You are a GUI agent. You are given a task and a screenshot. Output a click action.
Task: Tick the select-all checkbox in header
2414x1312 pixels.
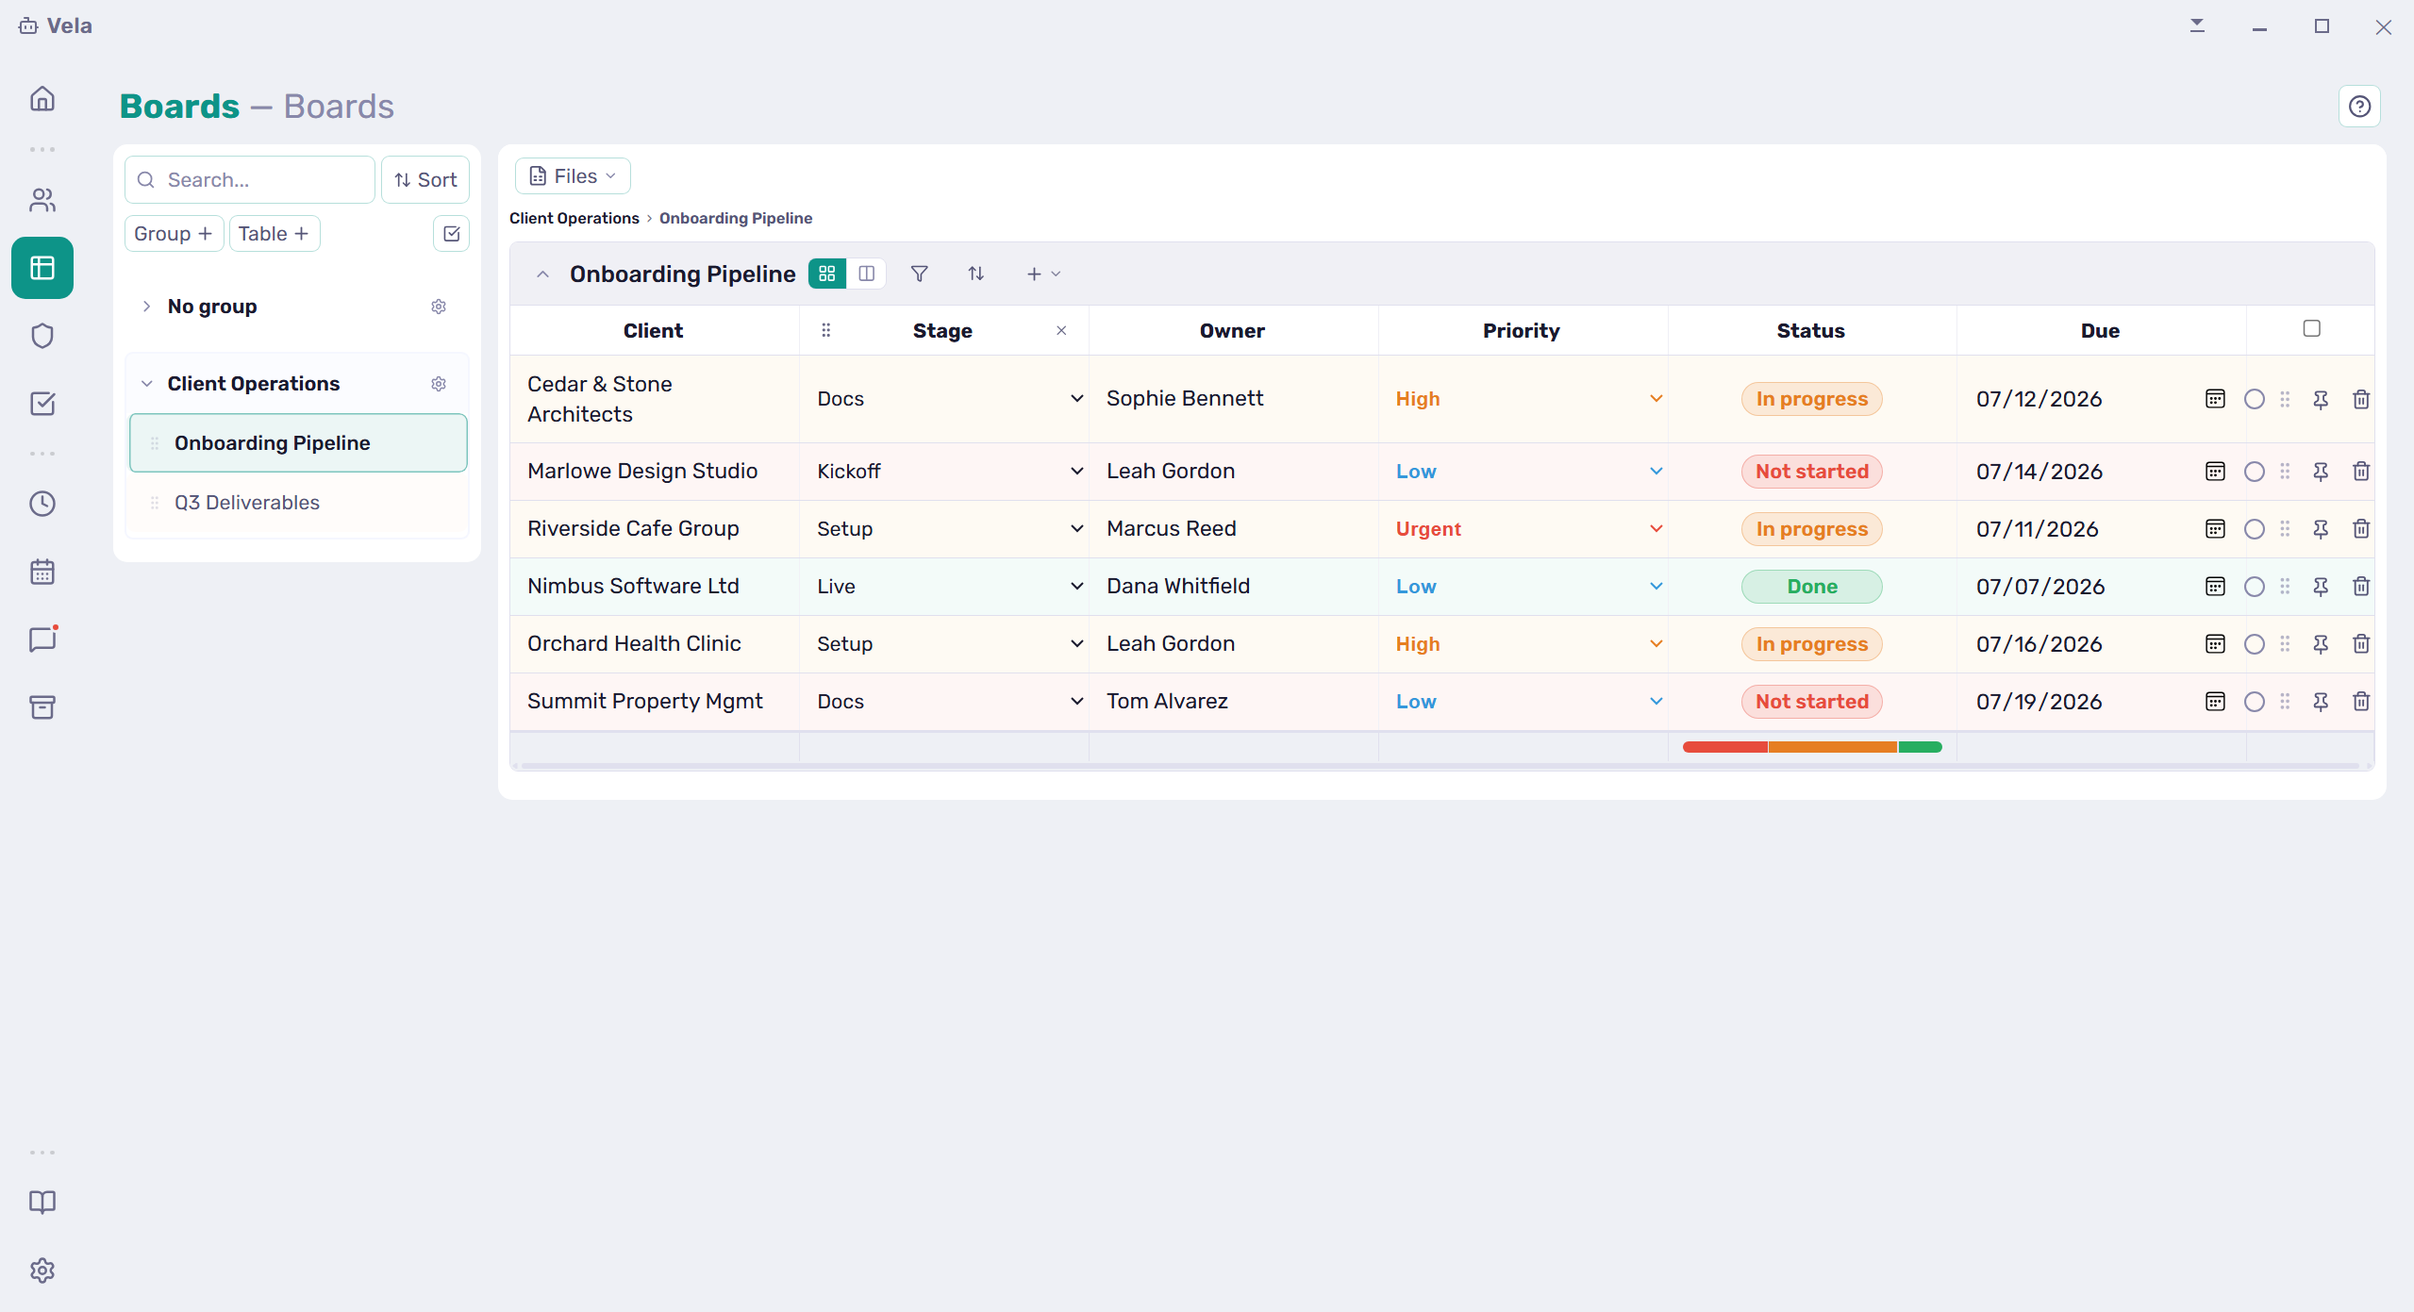[2311, 328]
